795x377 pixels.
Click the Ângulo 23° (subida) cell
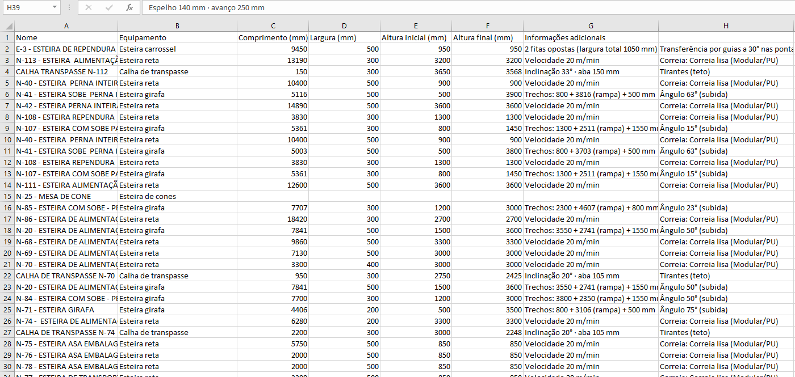pos(726,207)
